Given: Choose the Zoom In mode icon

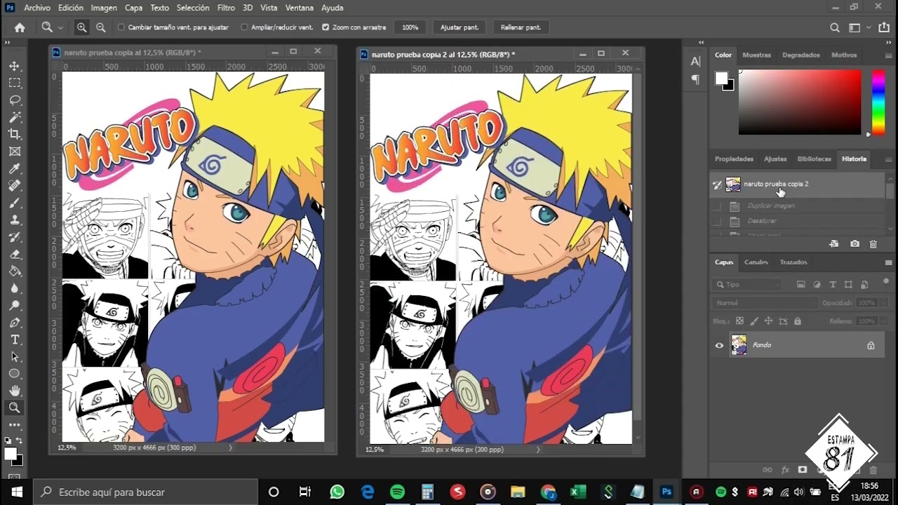Looking at the screenshot, I should (82, 27).
